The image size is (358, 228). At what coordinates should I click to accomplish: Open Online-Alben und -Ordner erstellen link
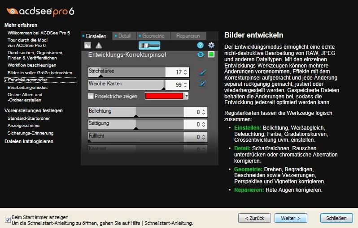point(25,97)
